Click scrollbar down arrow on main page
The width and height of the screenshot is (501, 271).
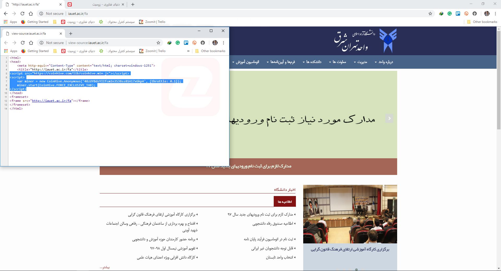499,268
